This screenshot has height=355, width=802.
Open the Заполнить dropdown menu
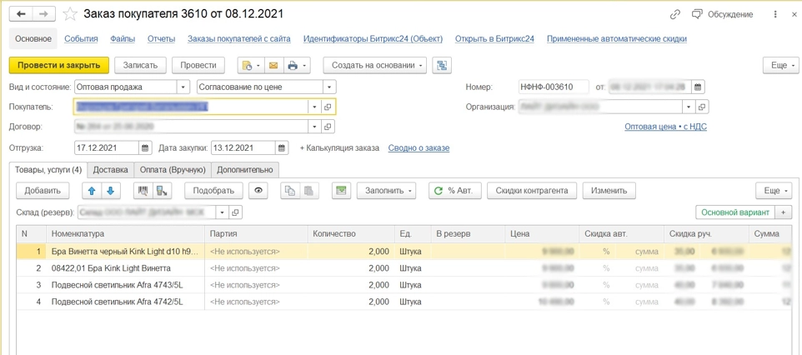[386, 191]
